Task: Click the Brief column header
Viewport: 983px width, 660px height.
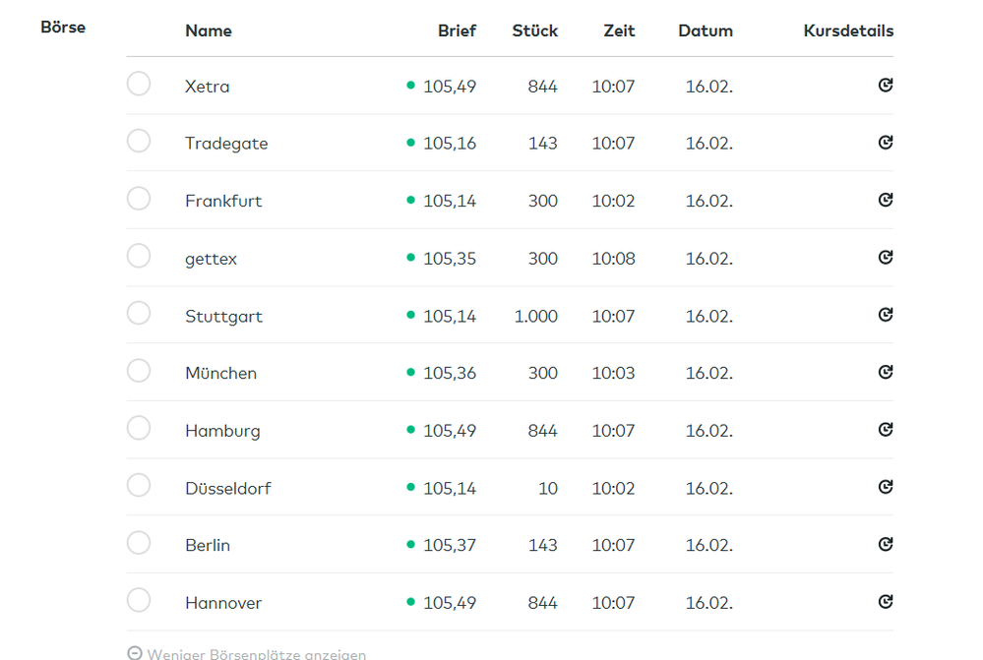Action: [x=457, y=30]
